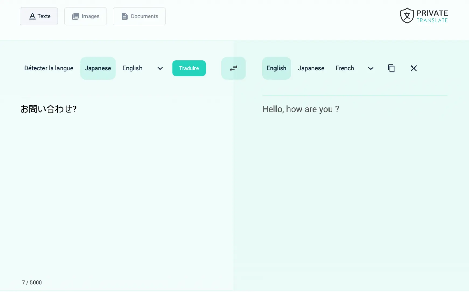Click the Private Translate shield logo
Viewport: 469px width, 292px height.
pyautogui.click(x=407, y=15)
